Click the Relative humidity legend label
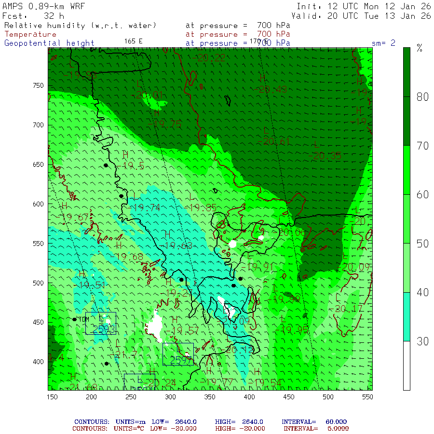434x434 pixels. tap(80, 26)
